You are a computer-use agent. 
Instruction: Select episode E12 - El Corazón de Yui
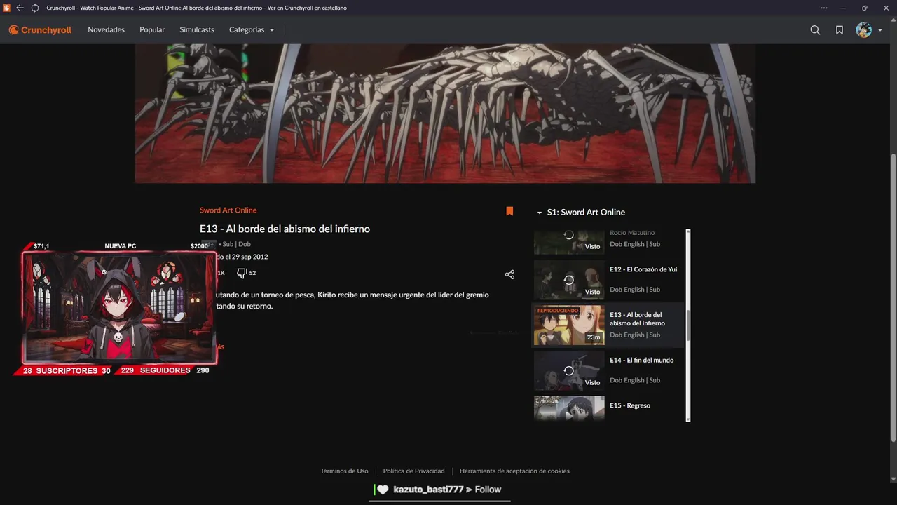click(x=643, y=269)
